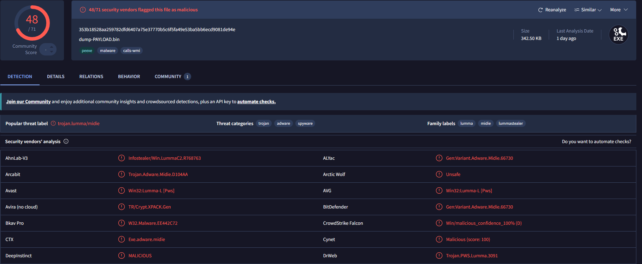Click the alert icon in the DeepInstinct row

coord(122,256)
